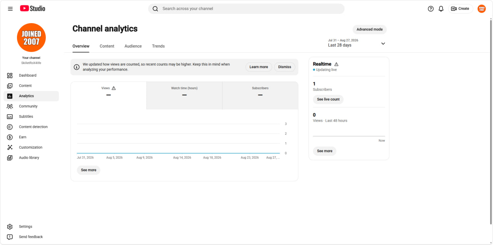Viewport: 493px width, 245px height.
Task: Click the Analytics bar chart icon
Action: (x=10, y=96)
